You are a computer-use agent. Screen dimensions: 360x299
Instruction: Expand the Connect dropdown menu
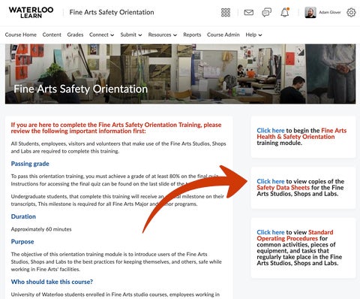coord(101,35)
